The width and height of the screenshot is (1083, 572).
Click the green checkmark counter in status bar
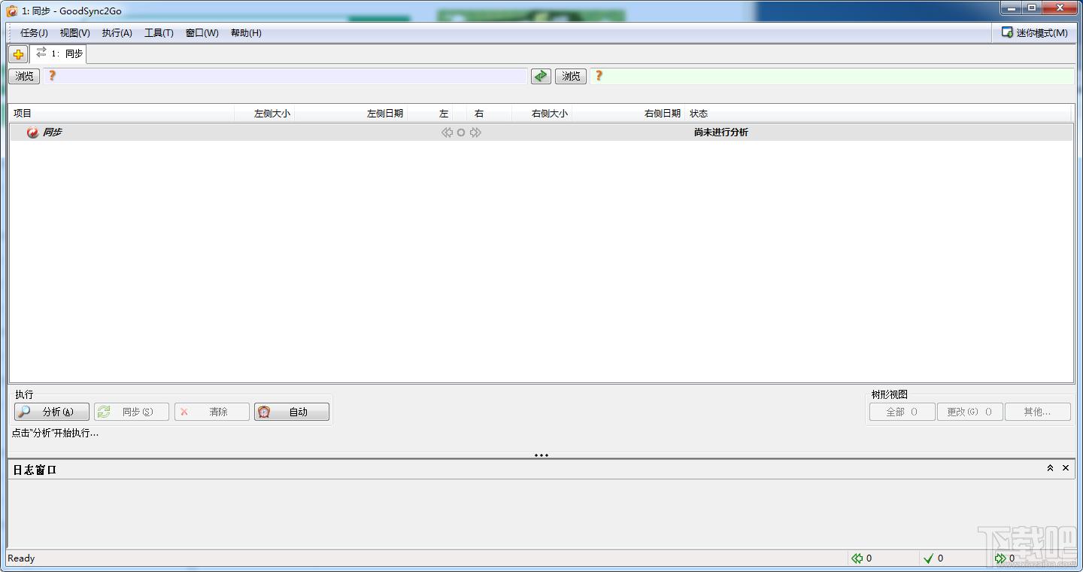(x=933, y=558)
